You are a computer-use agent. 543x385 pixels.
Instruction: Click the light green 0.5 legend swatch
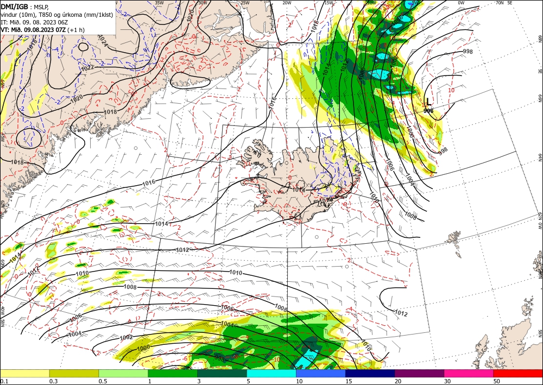click(123, 374)
